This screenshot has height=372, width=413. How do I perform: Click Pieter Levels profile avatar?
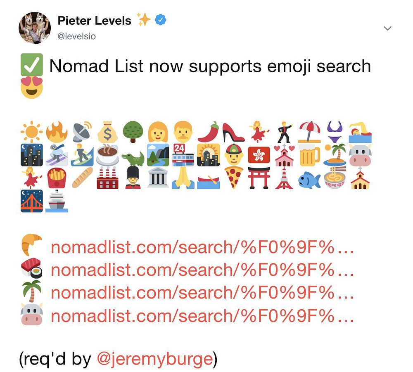pos(35,28)
